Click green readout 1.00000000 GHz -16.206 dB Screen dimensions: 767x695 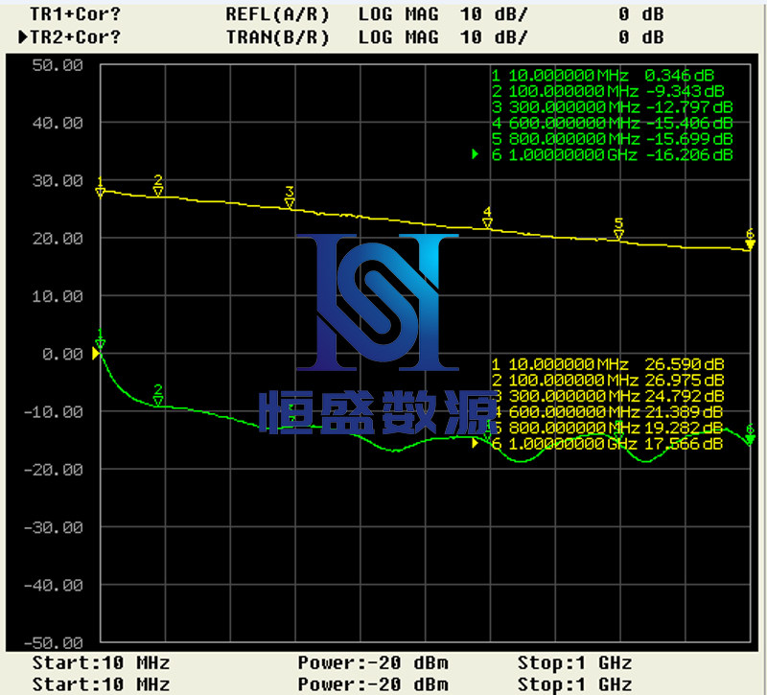(612, 155)
